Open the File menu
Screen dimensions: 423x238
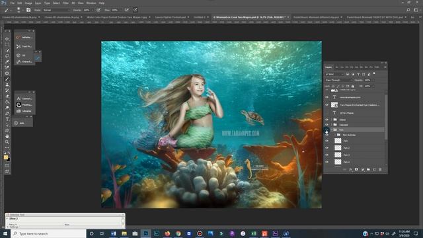point(12,3)
